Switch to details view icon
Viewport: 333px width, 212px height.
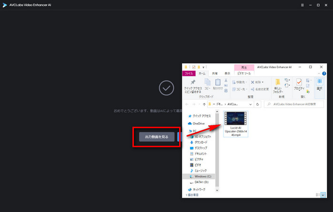(x=318, y=195)
